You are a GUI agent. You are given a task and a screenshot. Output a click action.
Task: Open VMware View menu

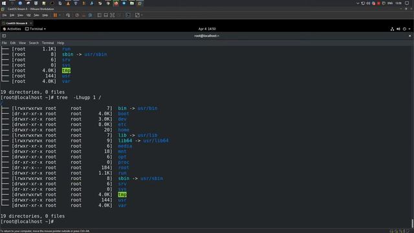click(x=20, y=15)
